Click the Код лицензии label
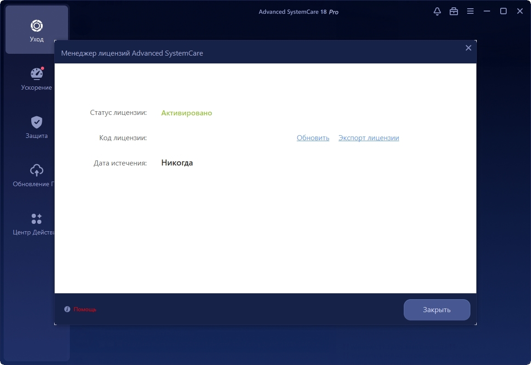This screenshot has height=365, width=531. pyautogui.click(x=123, y=138)
